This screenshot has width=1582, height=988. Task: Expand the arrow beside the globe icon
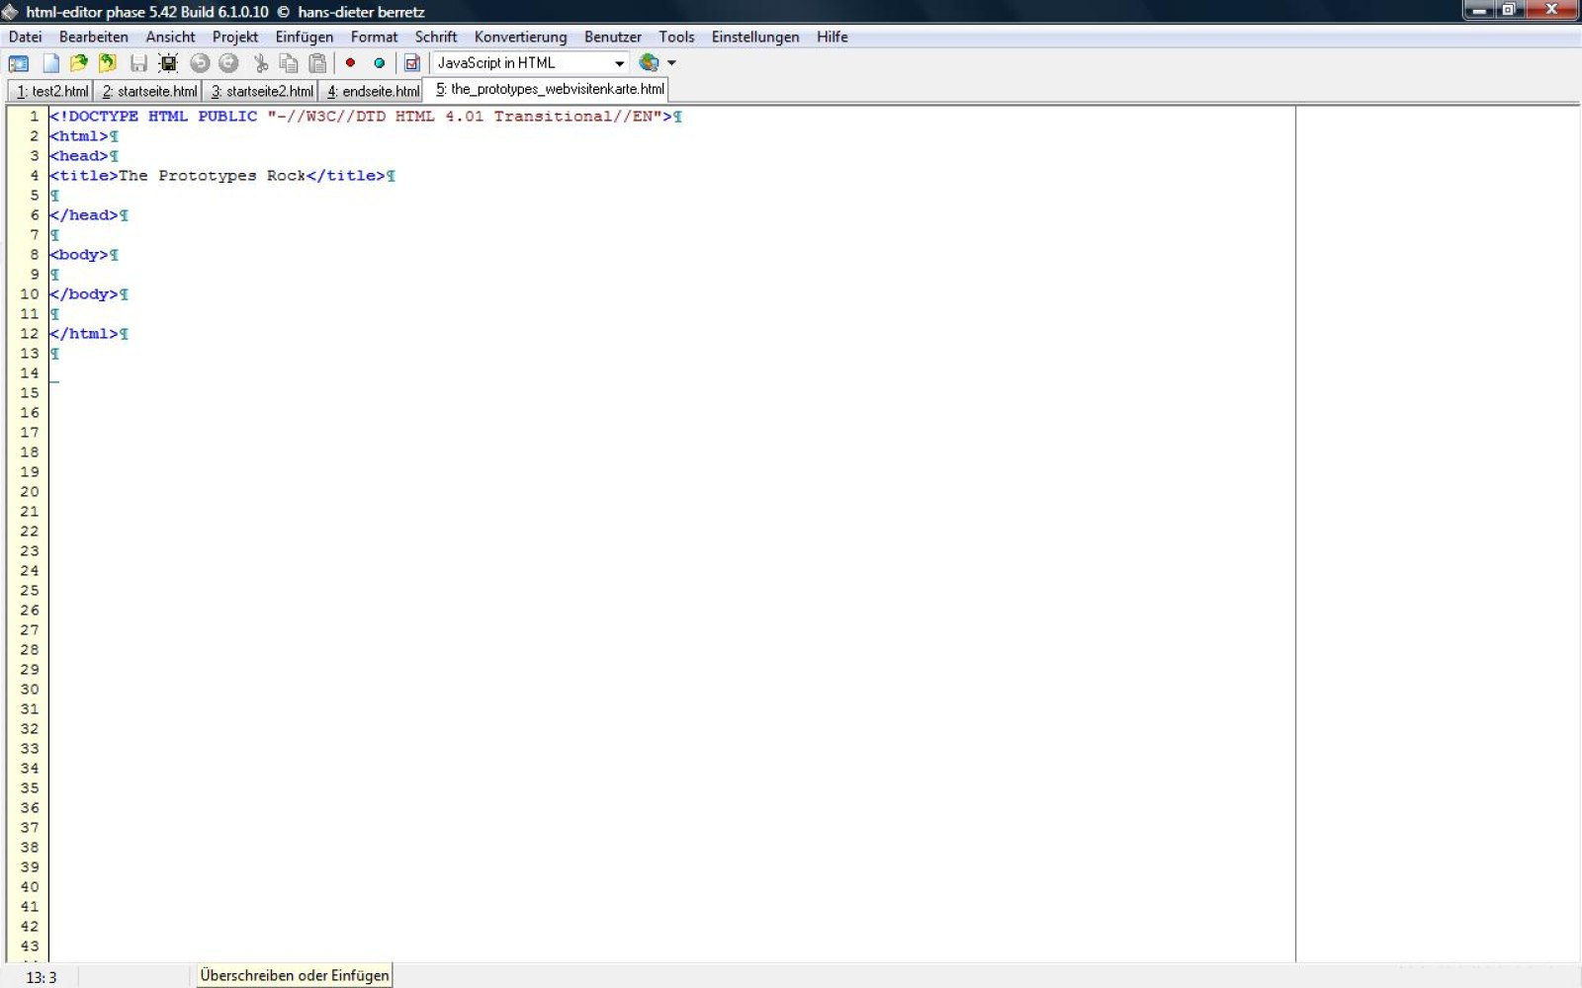point(672,63)
